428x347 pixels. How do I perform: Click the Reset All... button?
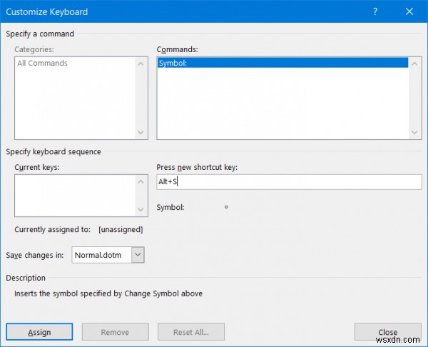191,332
